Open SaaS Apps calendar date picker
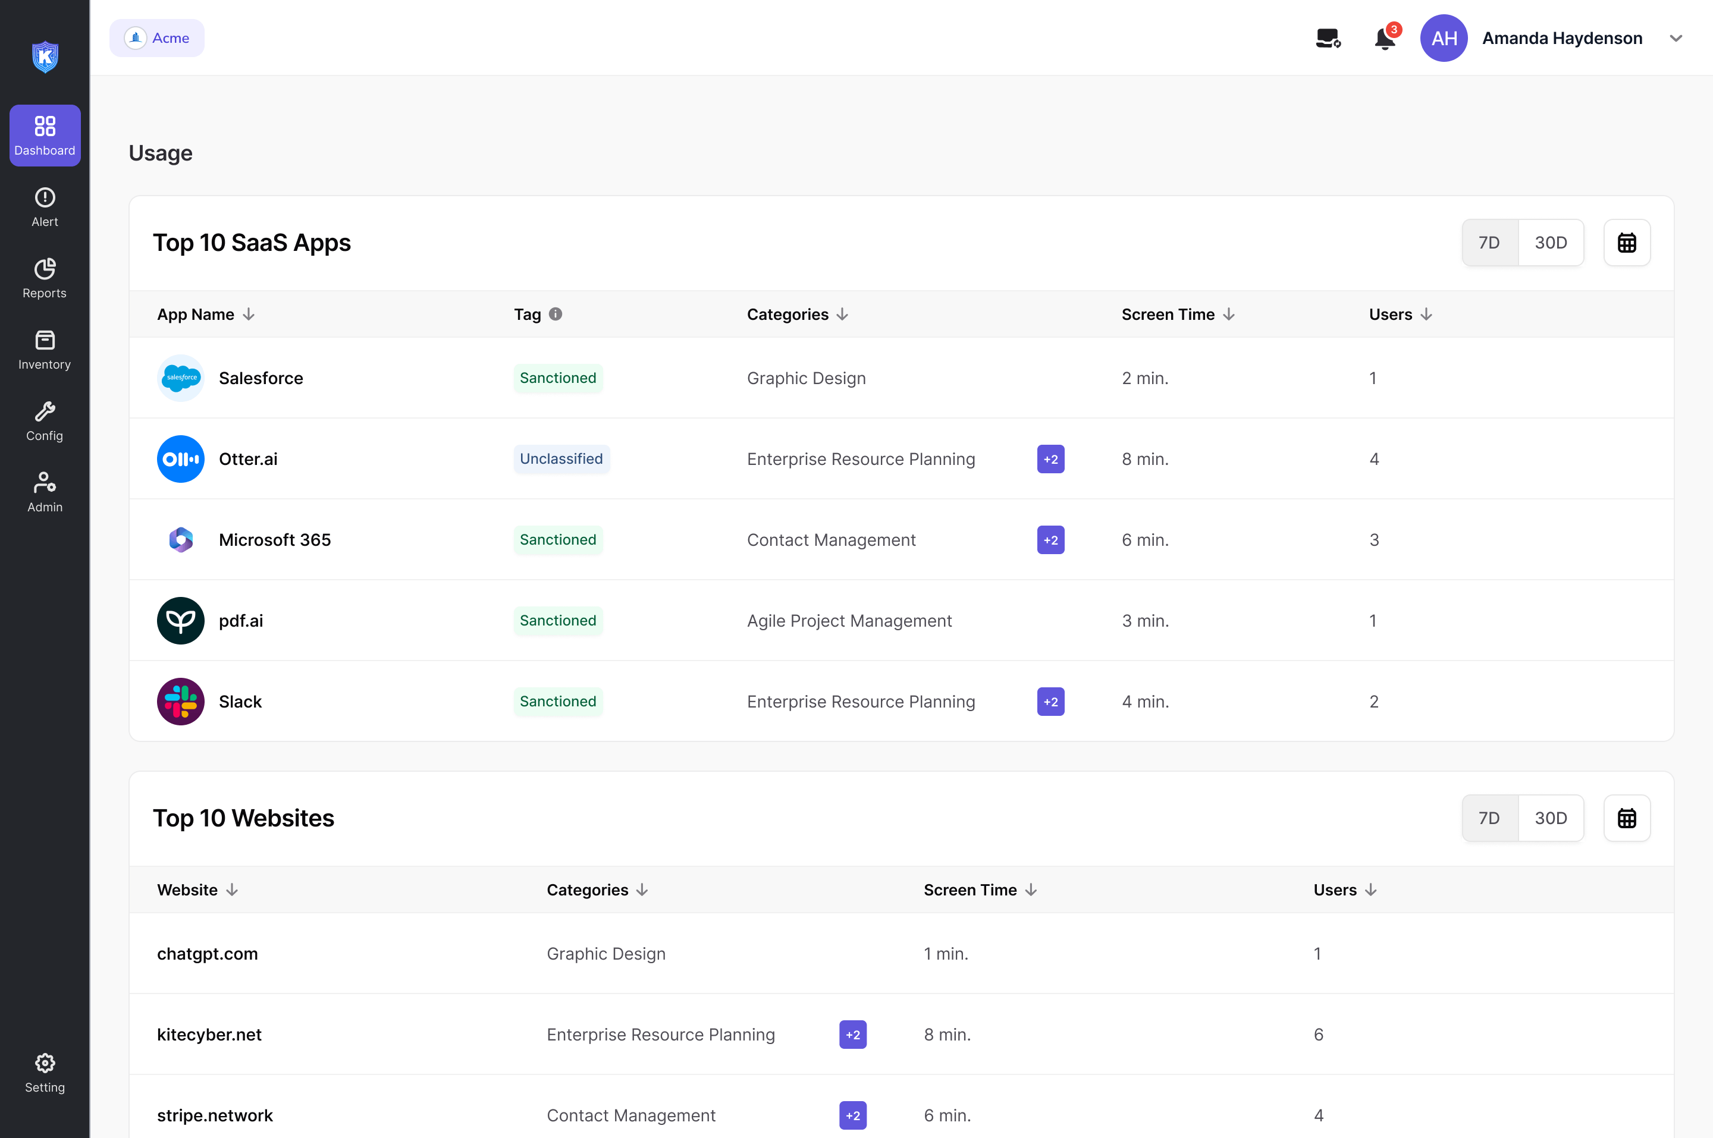The height and width of the screenshot is (1138, 1713). pos(1627,243)
